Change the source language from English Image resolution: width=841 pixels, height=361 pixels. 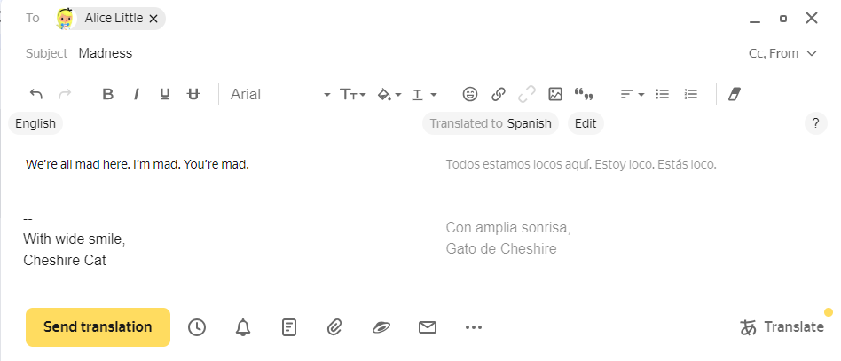35,123
